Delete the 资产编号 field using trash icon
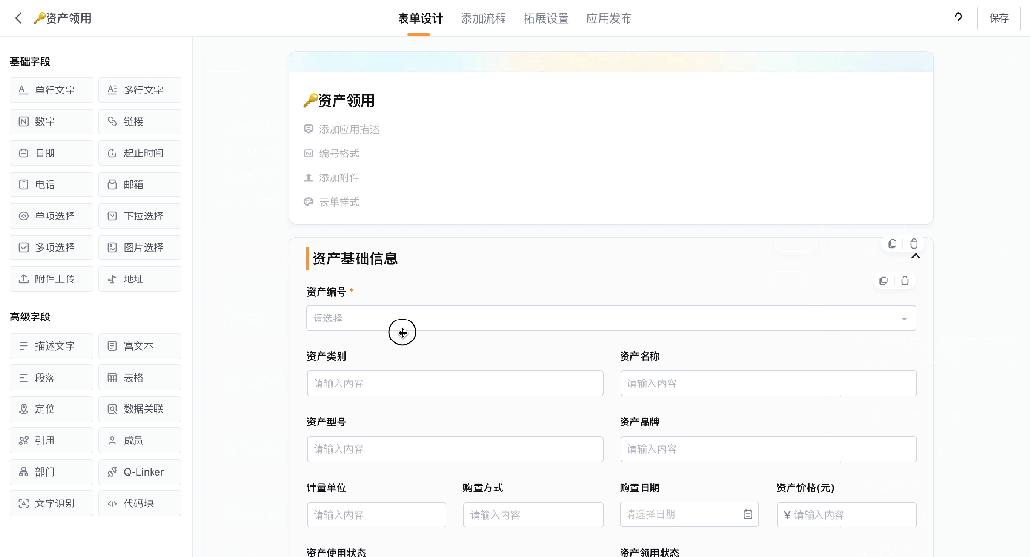1030x557 pixels. (905, 280)
